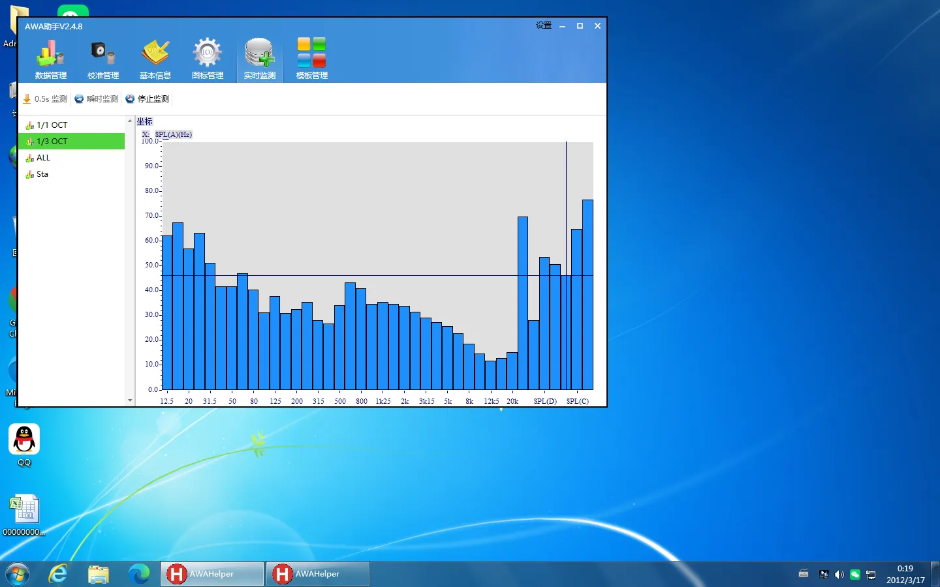Image resolution: width=940 pixels, height=587 pixels.
Task: Open File Explorer from taskbar
Action: click(x=99, y=574)
